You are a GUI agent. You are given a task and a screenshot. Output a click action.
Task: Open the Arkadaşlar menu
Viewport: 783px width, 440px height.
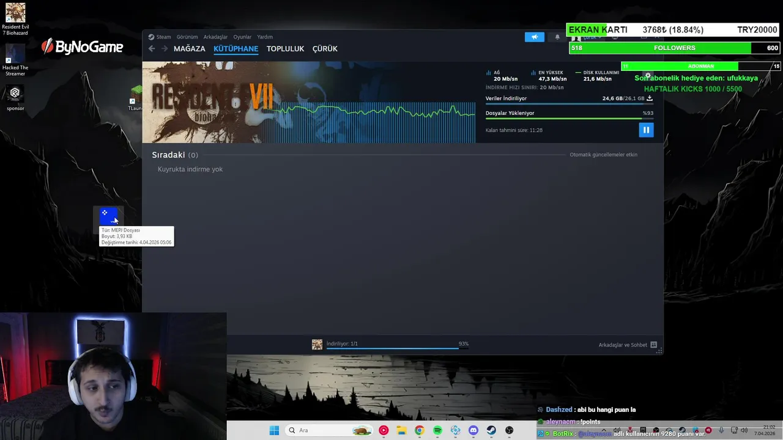(215, 37)
